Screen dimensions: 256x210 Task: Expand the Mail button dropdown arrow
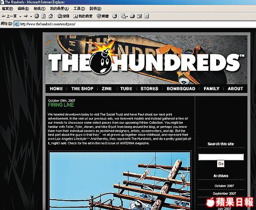tap(127, 16)
